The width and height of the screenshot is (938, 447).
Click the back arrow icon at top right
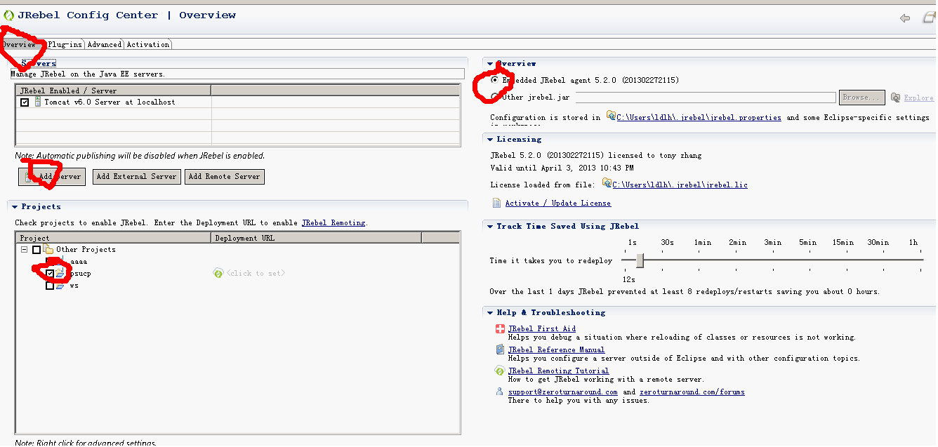(905, 18)
